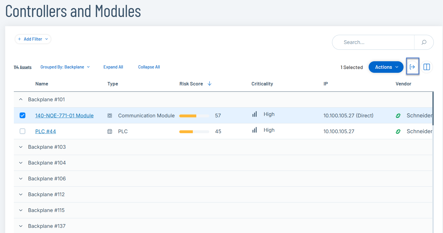This screenshot has height=233, width=443.
Task: Open the 140-NOE-771-01 Module link
Action: tap(64, 116)
